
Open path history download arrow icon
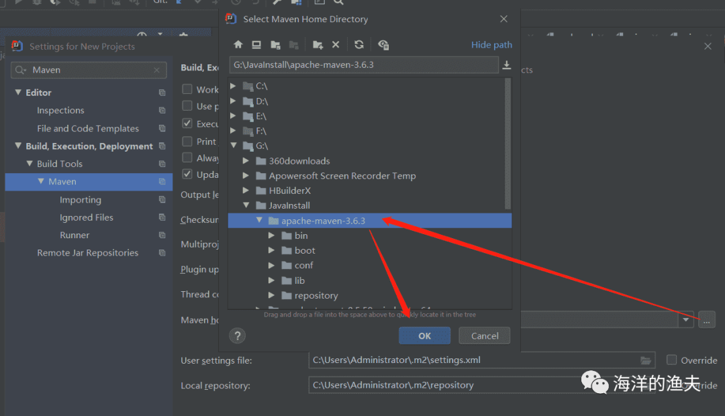click(507, 64)
